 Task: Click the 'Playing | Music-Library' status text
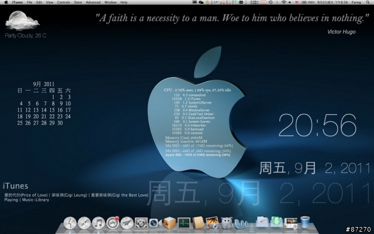tap(26, 200)
